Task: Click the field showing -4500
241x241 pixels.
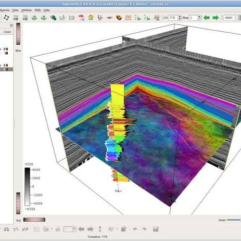Action: (x=229, y=18)
